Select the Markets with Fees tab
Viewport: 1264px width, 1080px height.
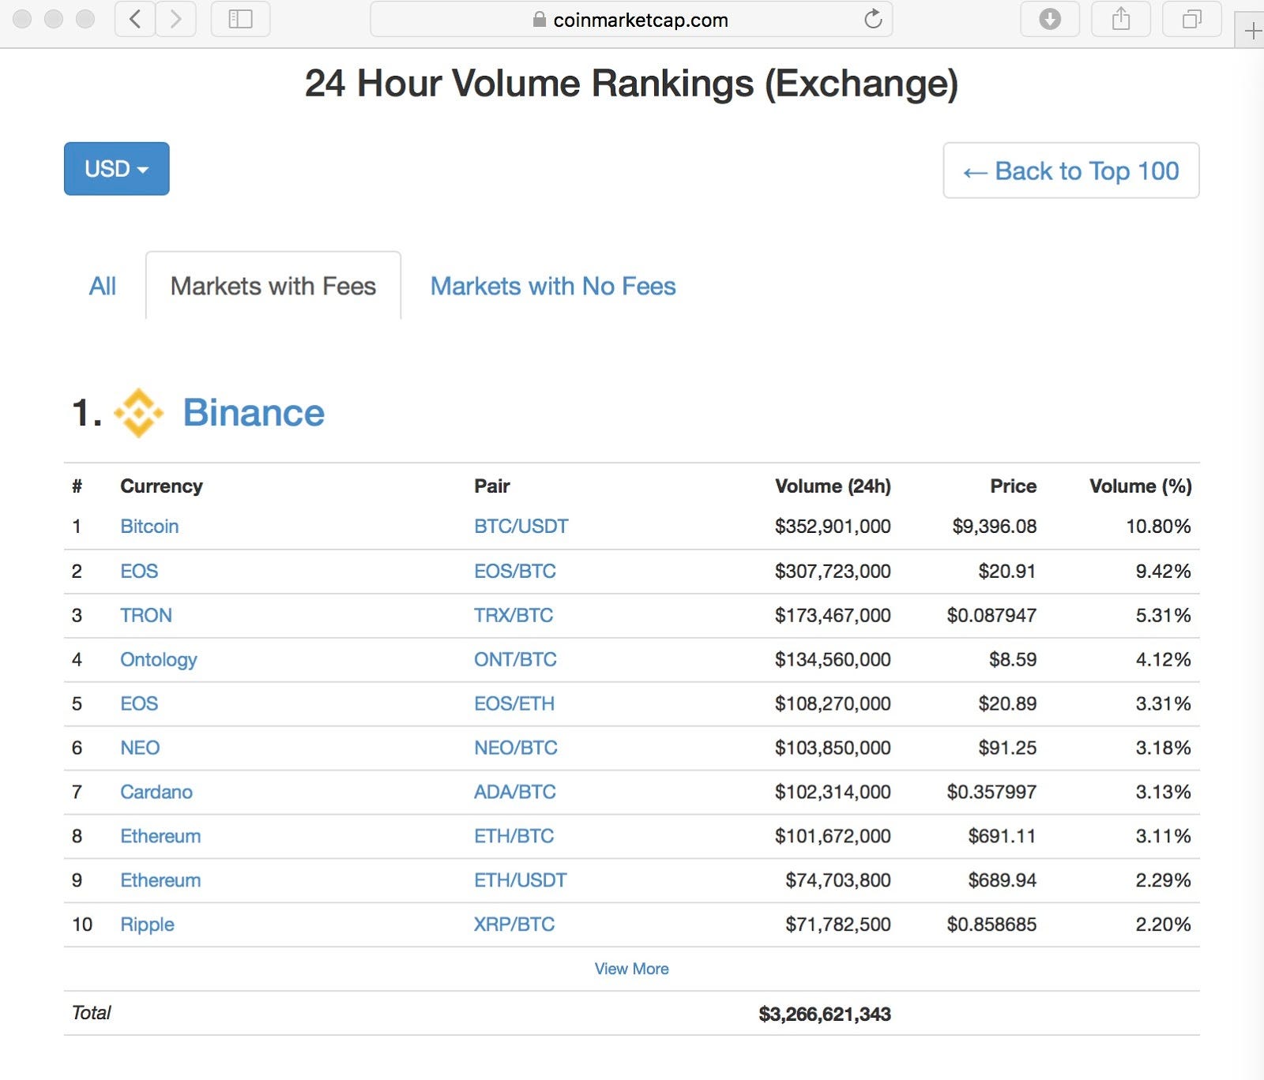[273, 286]
